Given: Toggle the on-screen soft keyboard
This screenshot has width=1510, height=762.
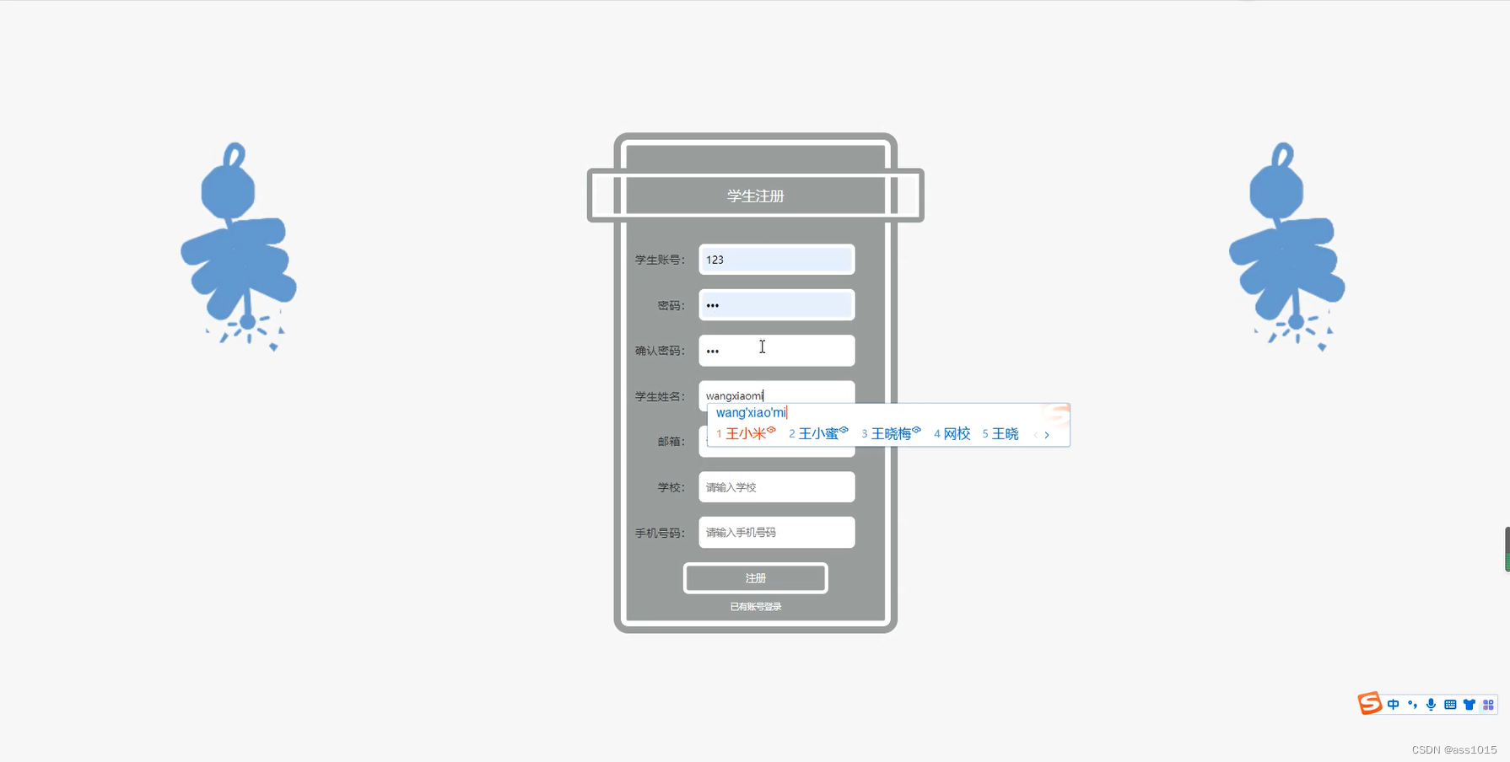Looking at the screenshot, I should (1450, 704).
